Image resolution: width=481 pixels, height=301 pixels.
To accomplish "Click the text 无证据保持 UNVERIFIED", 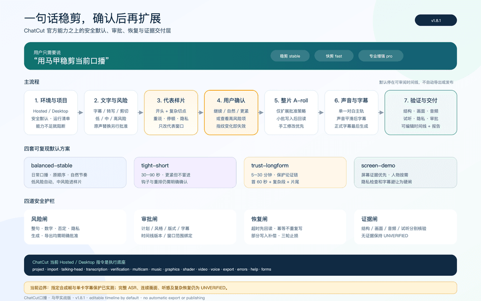I will click(385, 236).
